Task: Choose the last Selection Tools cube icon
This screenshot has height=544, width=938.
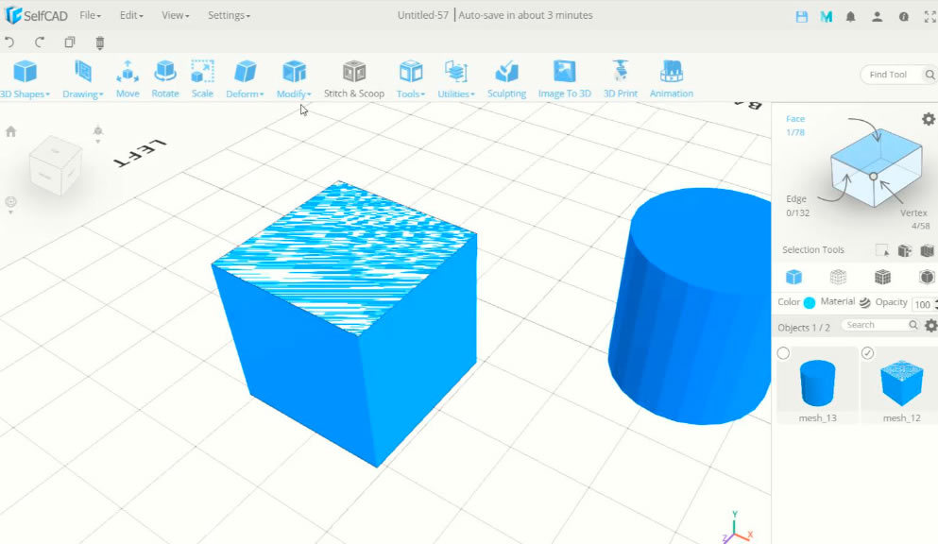Action: 928,250
